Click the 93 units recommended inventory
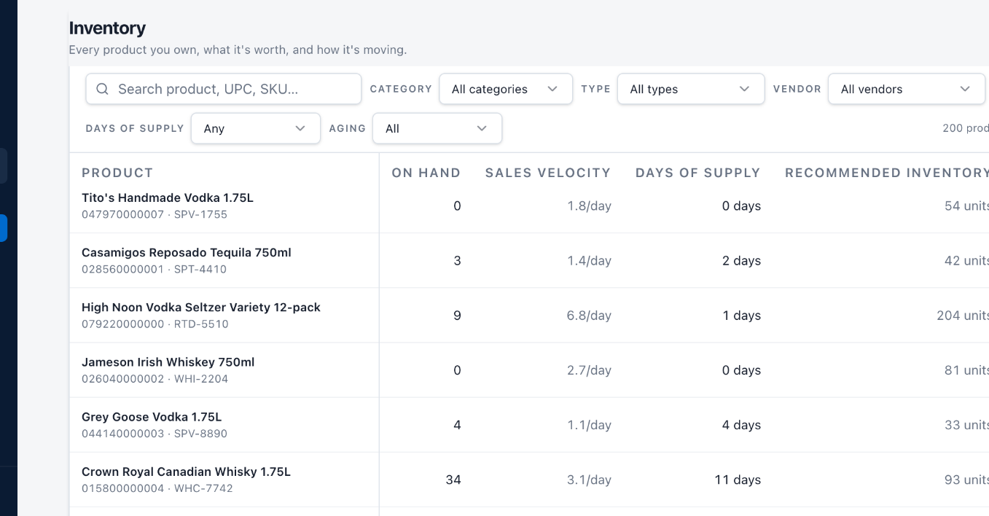Screen dimensions: 989x516 coord(966,480)
